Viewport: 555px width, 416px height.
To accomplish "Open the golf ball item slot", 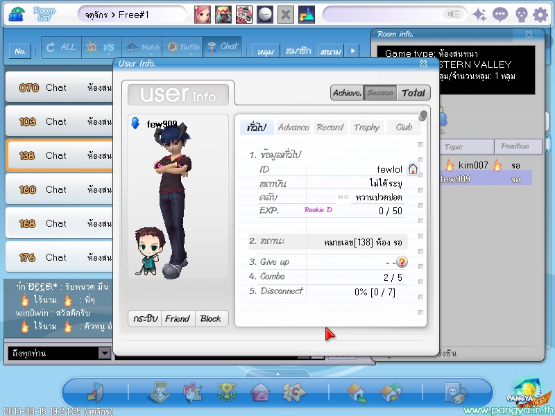I will point(265,15).
